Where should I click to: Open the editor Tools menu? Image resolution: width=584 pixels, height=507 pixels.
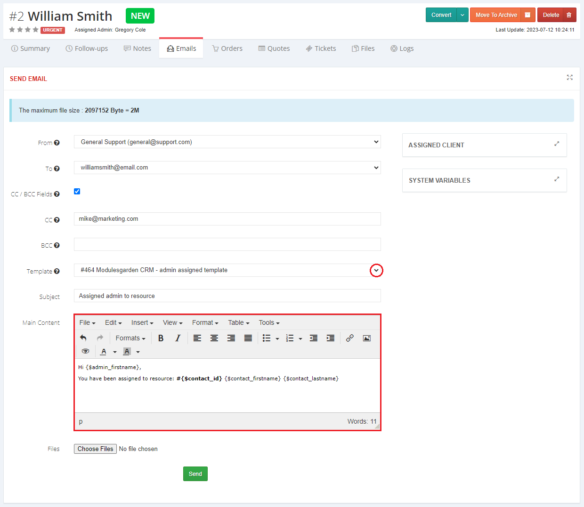269,322
